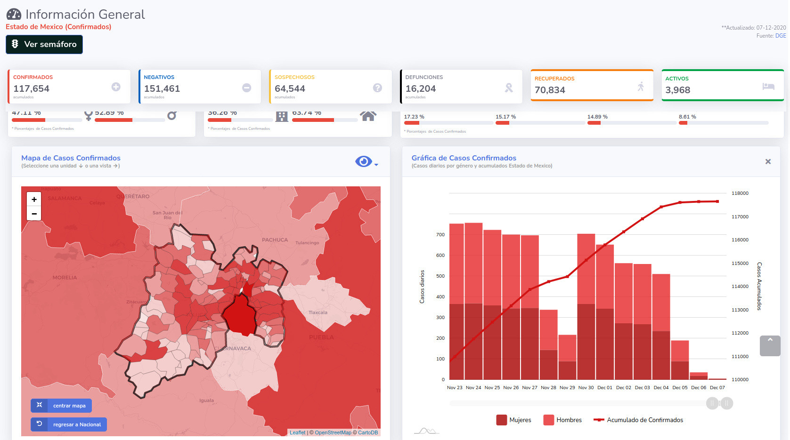Select the dark red central region on map
This screenshot has width=790, height=440.
[240, 314]
